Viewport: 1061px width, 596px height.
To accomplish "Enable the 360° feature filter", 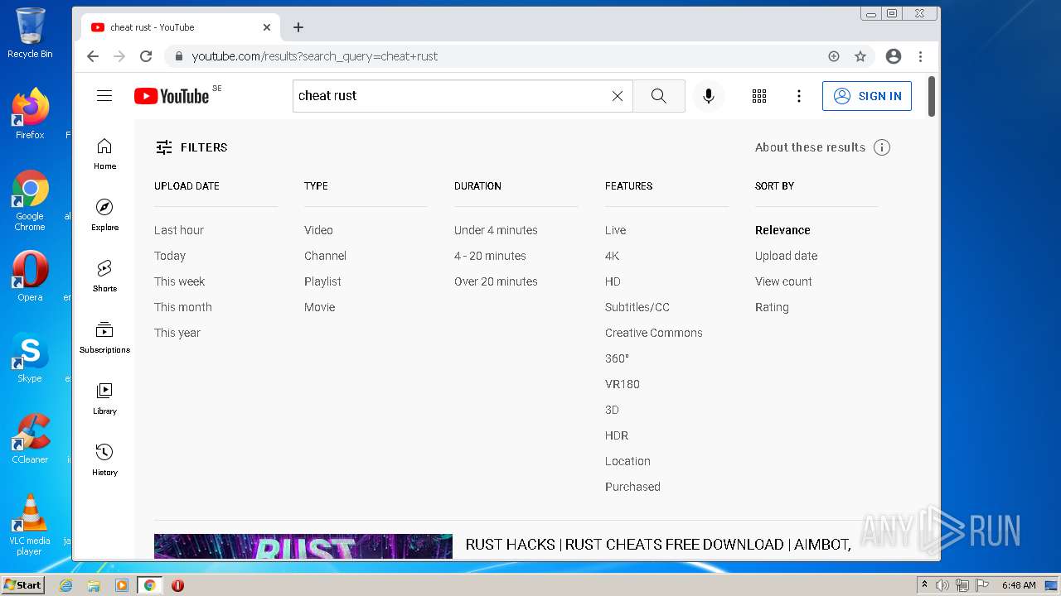I will 617,358.
